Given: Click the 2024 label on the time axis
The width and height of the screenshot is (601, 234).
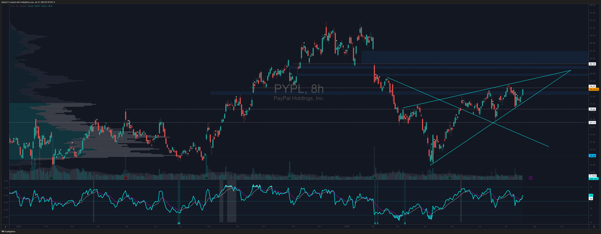Looking at the screenshot, I should pos(19,226).
